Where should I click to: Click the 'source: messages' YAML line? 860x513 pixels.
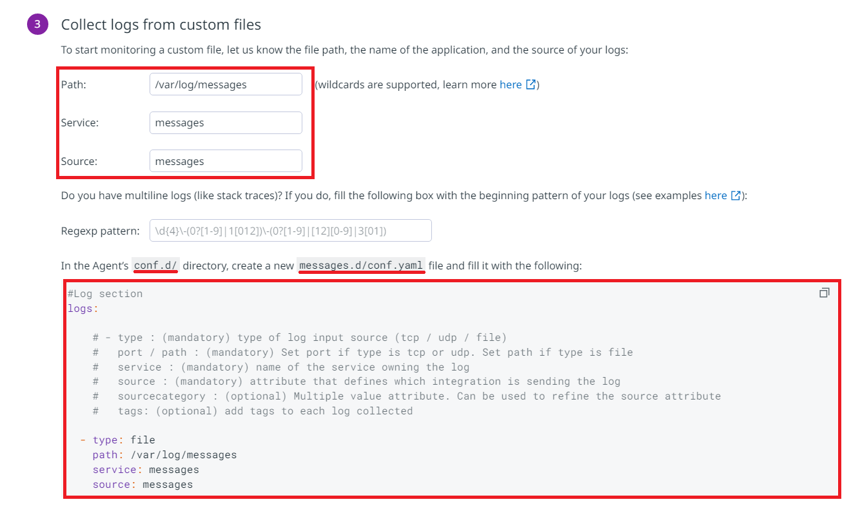(x=142, y=485)
